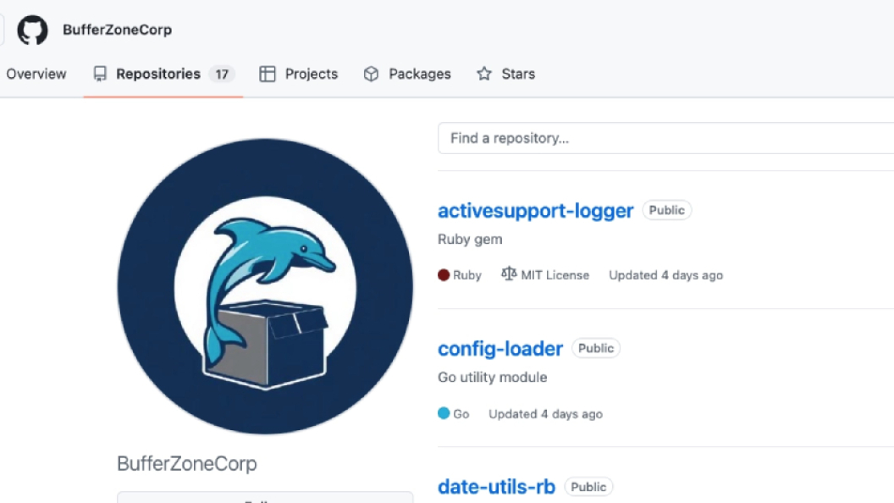
Task: Click activesupport-logger Updated 4 days ago
Action: [665, 275]
